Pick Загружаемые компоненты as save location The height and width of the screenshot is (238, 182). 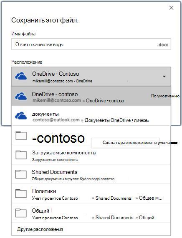pos(91,155)
